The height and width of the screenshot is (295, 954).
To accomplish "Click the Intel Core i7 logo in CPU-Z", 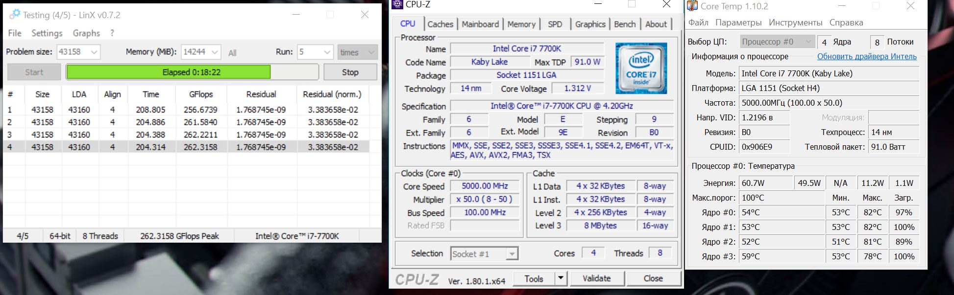I will pos(641,68).
